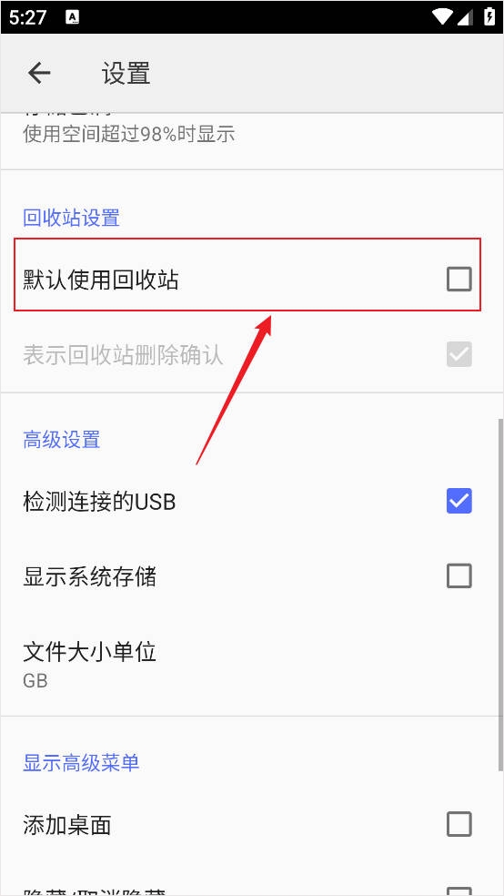Select the 回收站设置 section header

click(71, 218)
